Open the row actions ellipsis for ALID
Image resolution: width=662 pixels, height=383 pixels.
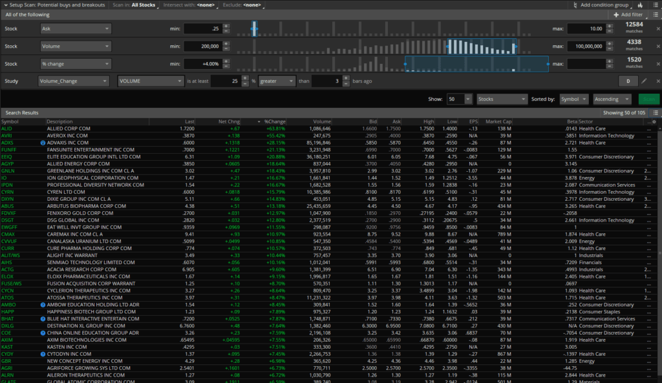[x=649, y=129]
